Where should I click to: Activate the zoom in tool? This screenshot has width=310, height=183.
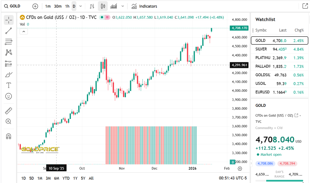click(8, 121)
